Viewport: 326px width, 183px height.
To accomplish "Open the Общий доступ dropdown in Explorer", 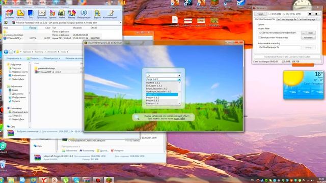I will coord(51,58).
